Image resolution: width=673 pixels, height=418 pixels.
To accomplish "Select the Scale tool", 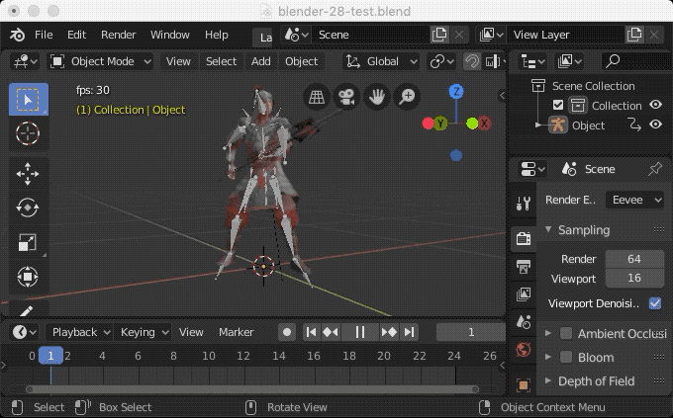I will [x=28, y=242].
